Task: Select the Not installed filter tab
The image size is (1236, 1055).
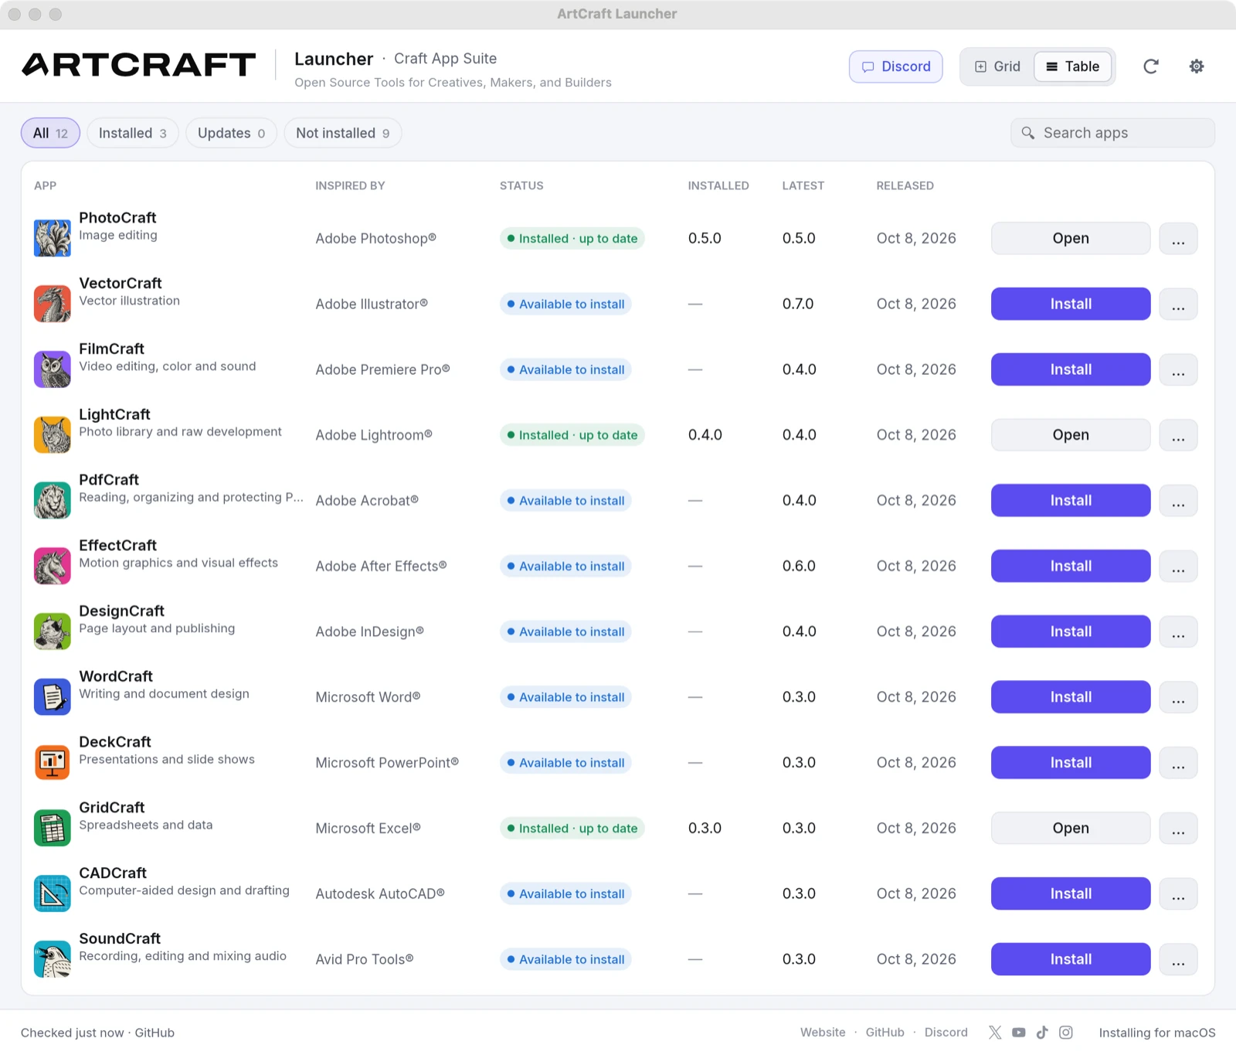Action: (x=343, y=133)
